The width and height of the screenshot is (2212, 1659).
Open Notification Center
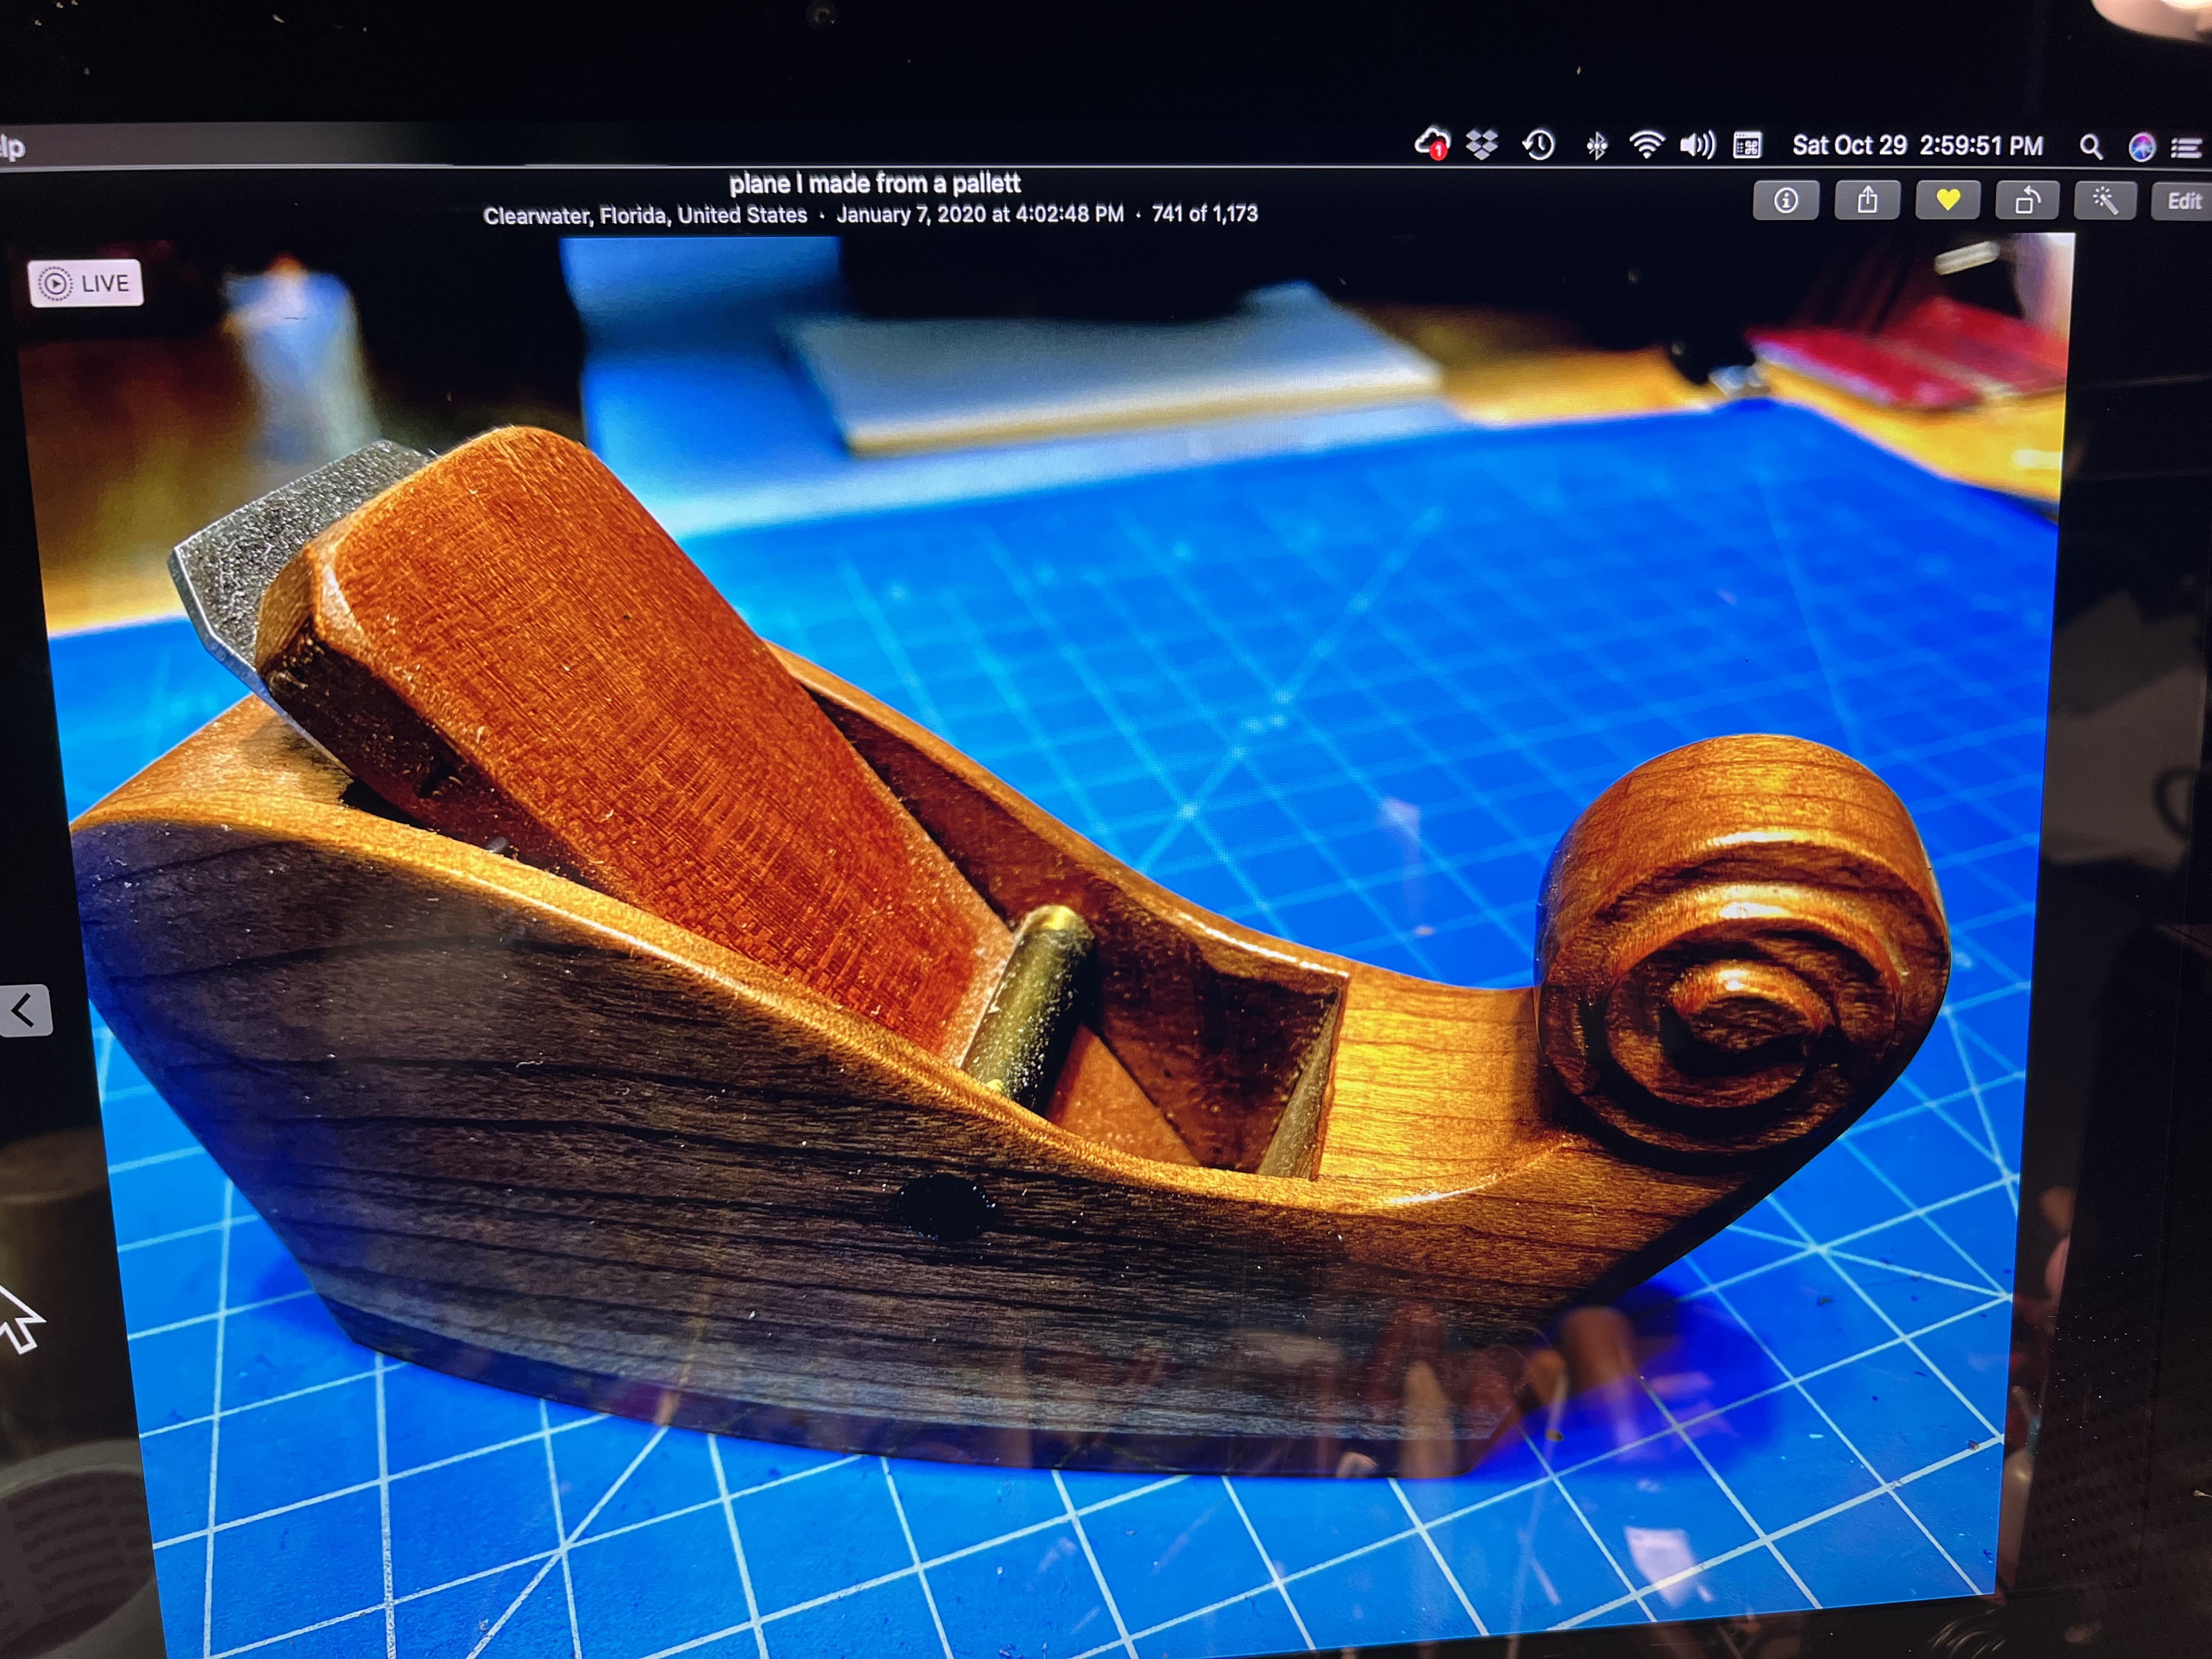pos(2186,148)
